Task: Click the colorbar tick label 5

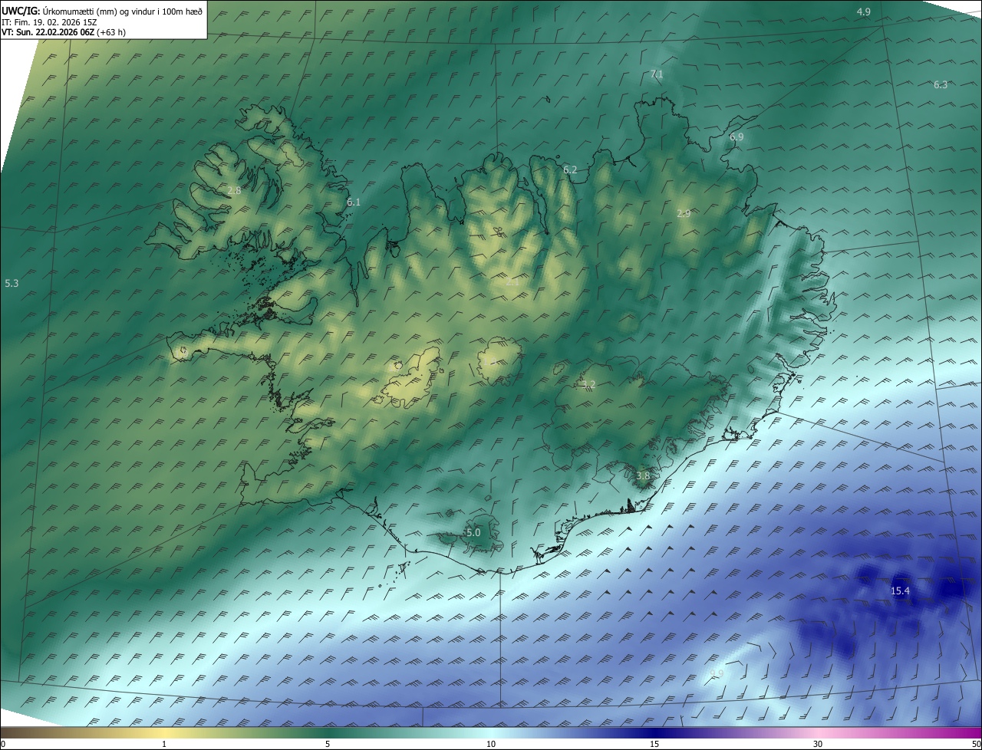Action: click(328, 744)
